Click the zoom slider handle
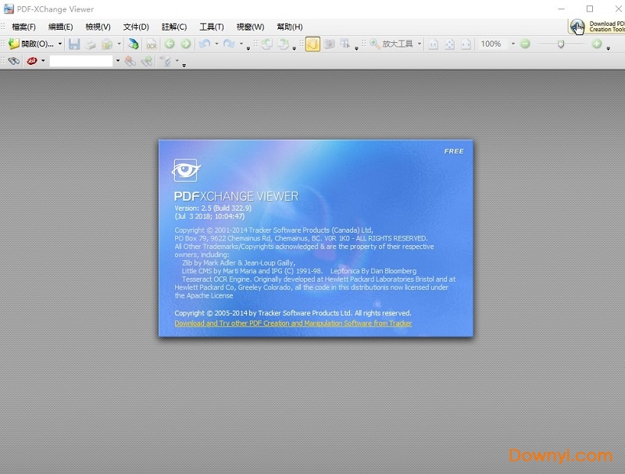The width and height of the screenshot is (625, 474). click(560, 44)
